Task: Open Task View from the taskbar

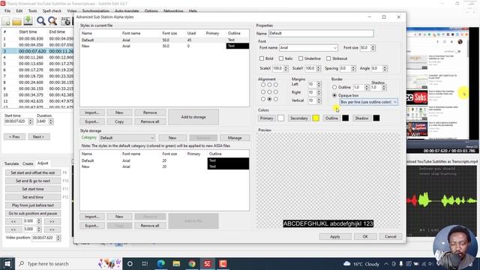Action: click(145, 263)
